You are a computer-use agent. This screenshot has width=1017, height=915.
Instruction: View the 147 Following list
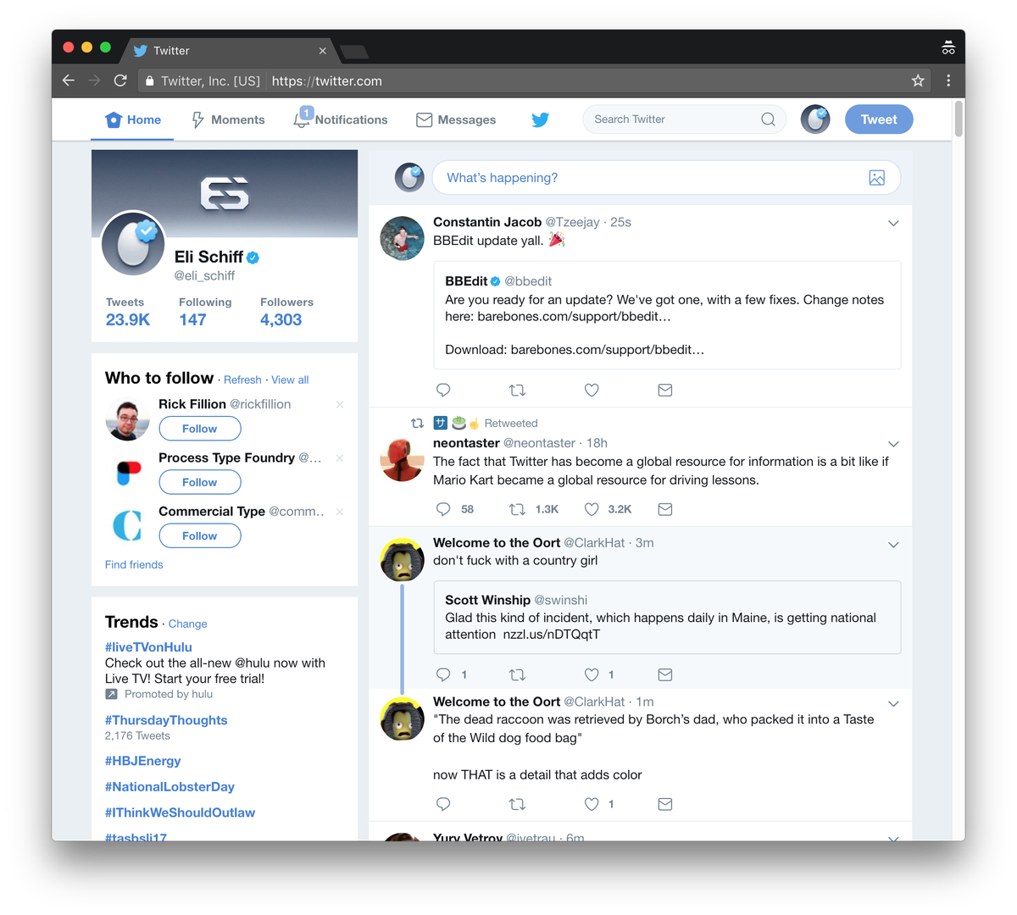tap(205, 312)
